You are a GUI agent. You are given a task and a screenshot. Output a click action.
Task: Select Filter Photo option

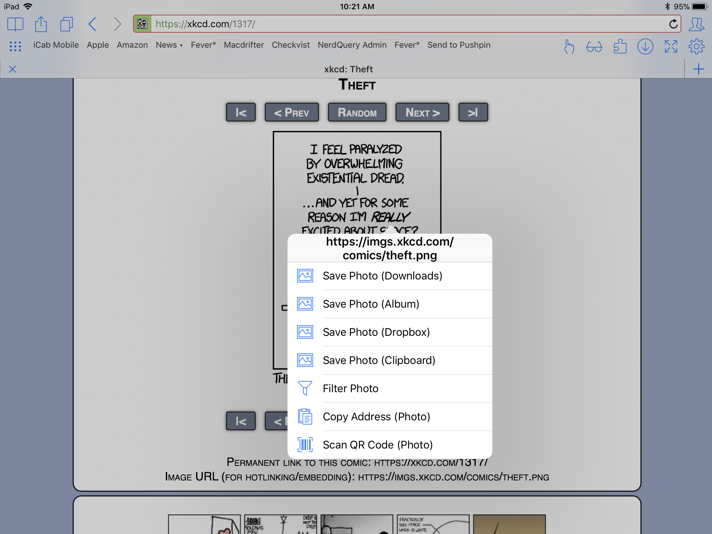tap(390, 389)
